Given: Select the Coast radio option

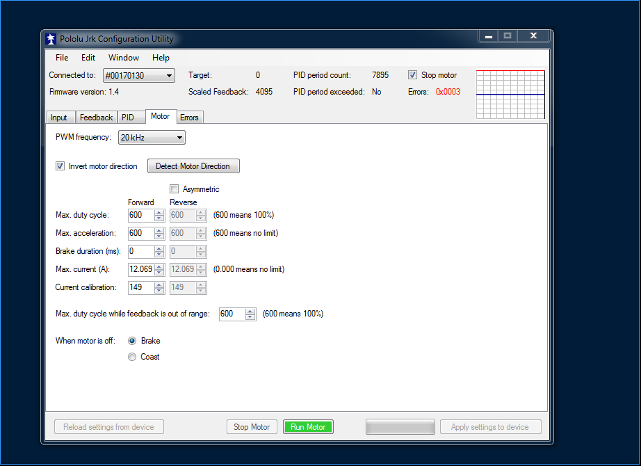Looking at the screenshot, I should pos(132,357).
